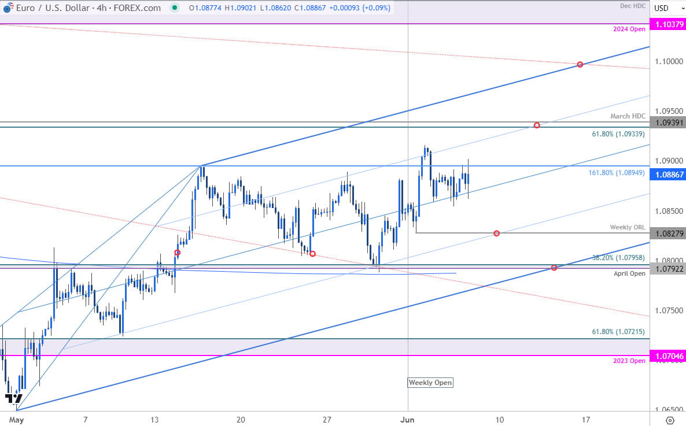Click the 61.80% (1.09339) fib label
686x426 pixels.
(x=618, y=134)
